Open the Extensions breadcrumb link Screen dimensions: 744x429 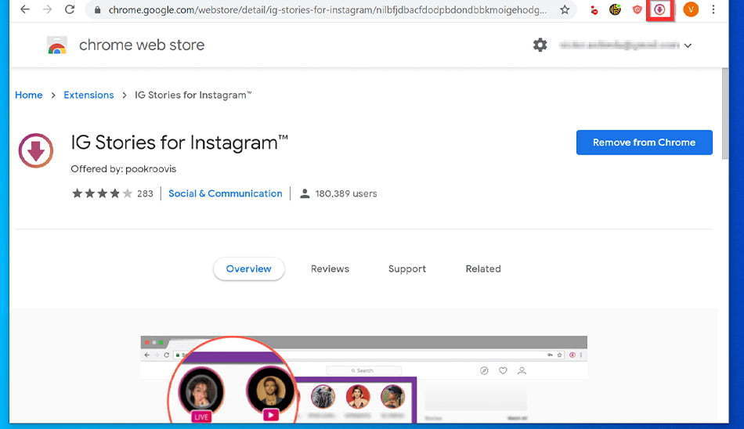[x=88, y=95]
